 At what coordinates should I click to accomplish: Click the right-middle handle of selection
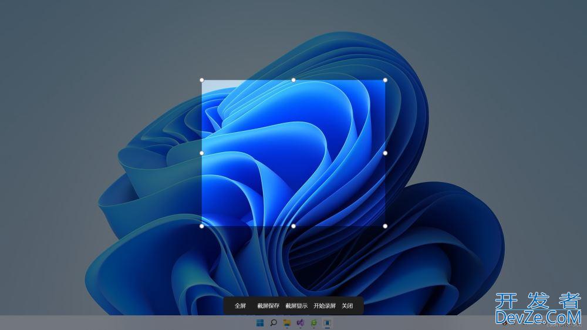[385, 153]
